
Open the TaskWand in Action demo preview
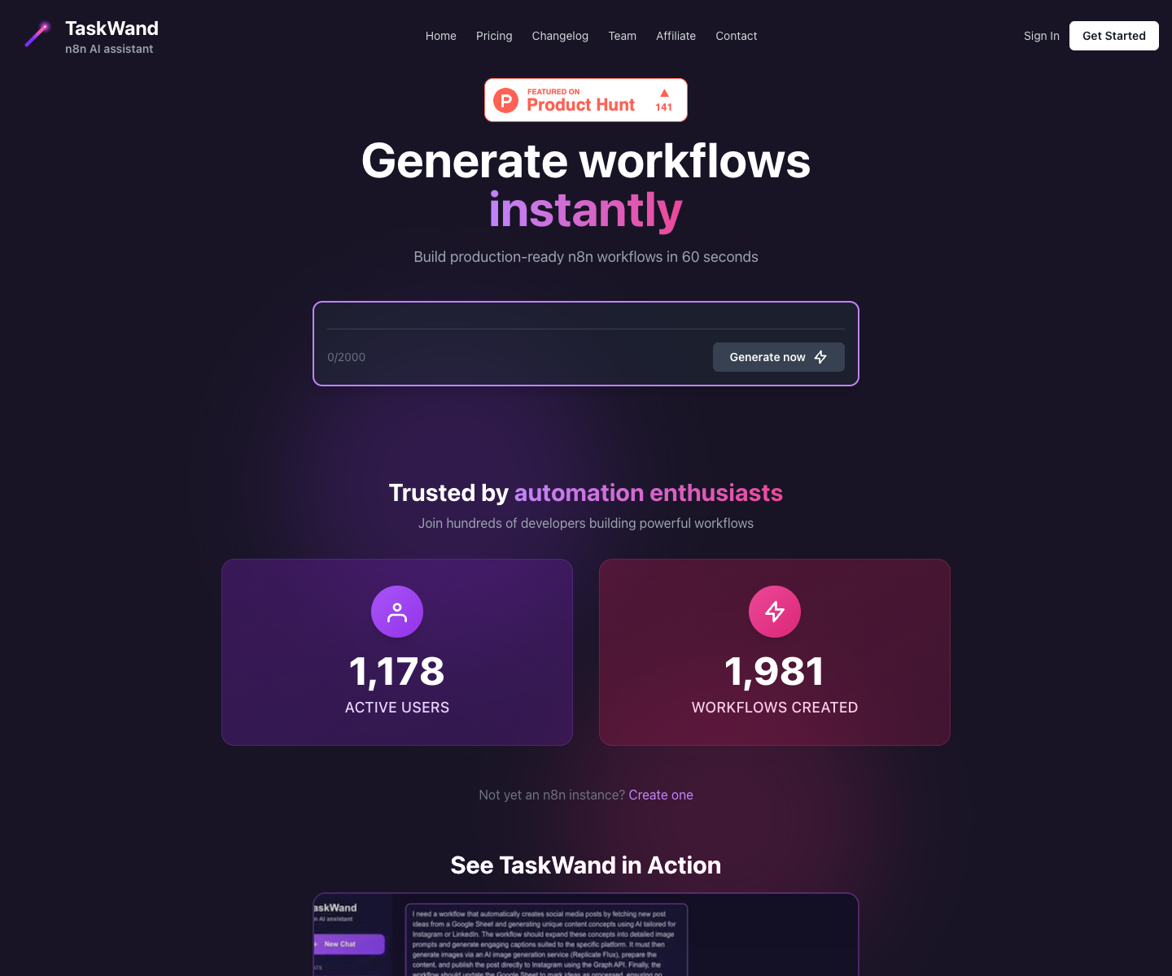tap(586, 935)
